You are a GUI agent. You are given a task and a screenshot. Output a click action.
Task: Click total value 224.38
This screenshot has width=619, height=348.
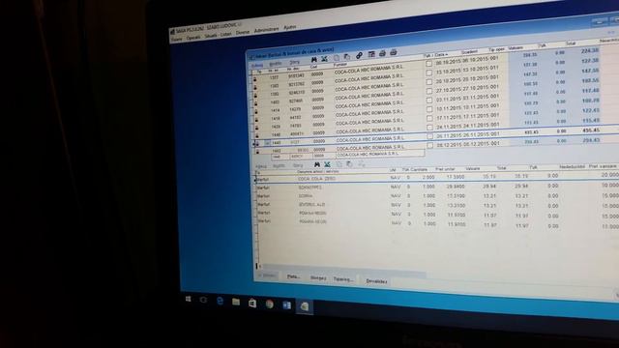click(590, 50)
